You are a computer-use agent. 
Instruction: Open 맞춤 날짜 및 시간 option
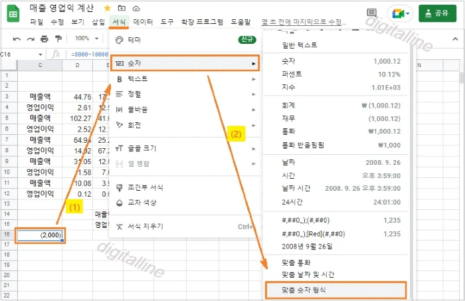335,275
